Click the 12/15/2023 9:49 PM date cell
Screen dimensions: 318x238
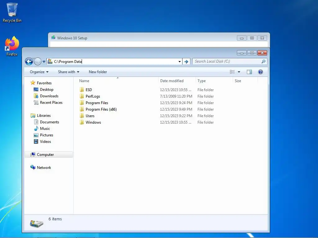[x=176, y=109]
